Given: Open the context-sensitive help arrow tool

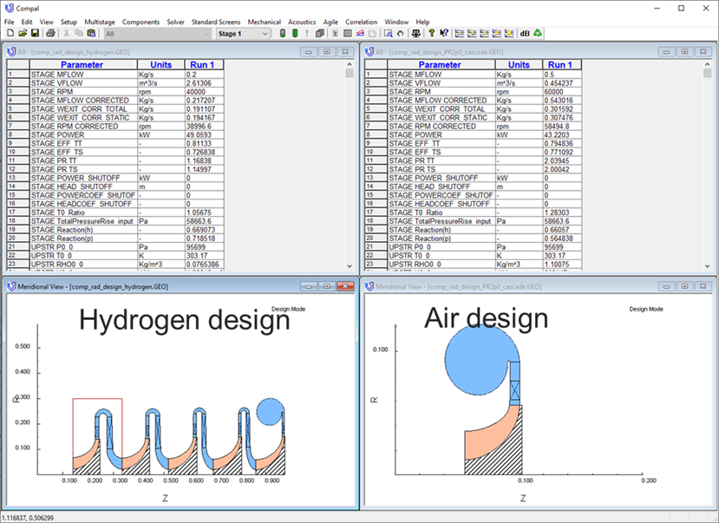Looking at the screenshot, I should (445, 34).
